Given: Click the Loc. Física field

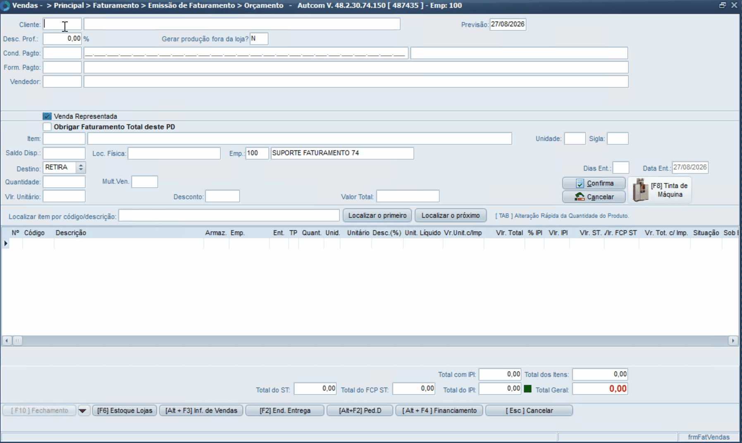Looking at the screenshot, I should point(174,153).
